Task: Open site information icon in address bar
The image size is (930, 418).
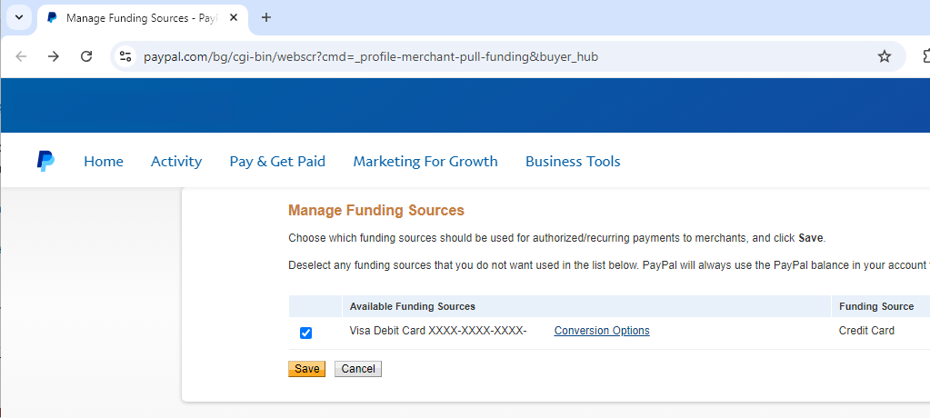Action: pos(125,56)
